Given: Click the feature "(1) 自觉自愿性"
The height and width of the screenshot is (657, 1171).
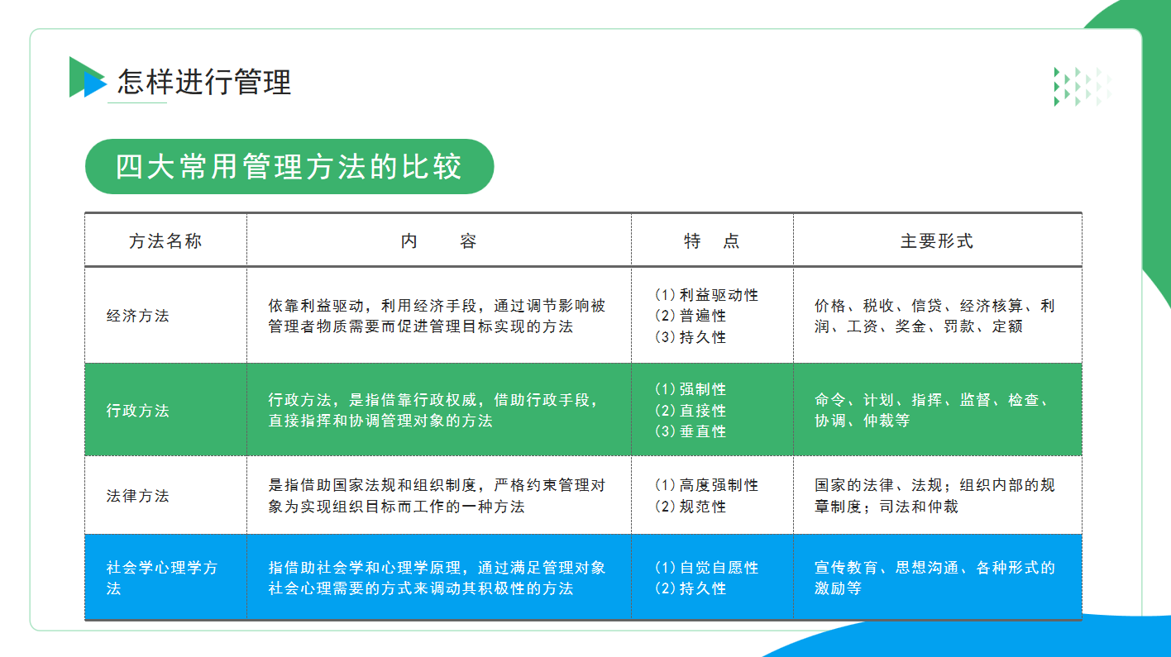Looking at the screenshot, I should (x=706, y=568).
